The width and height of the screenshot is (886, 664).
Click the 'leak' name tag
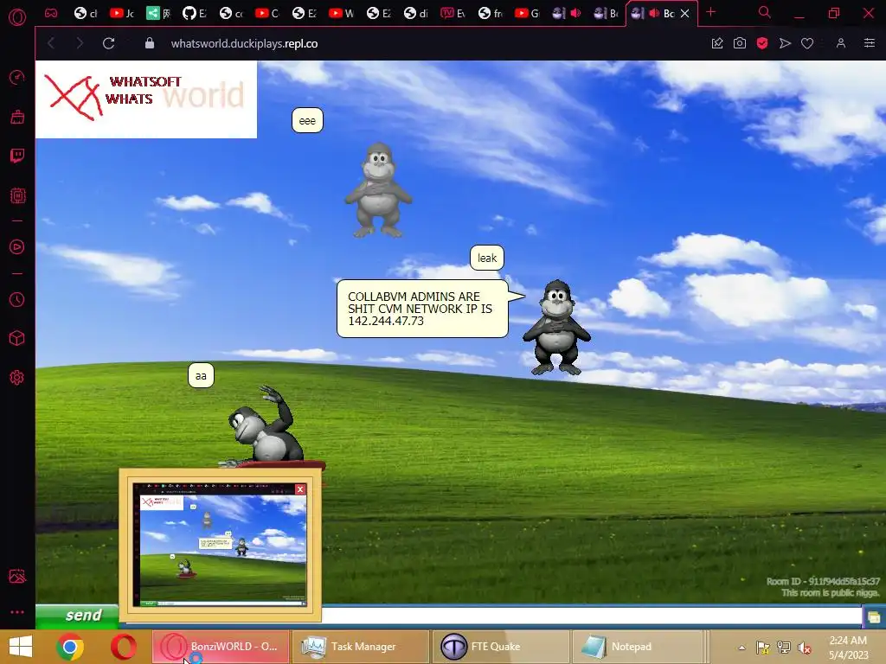tap(487, 258)
